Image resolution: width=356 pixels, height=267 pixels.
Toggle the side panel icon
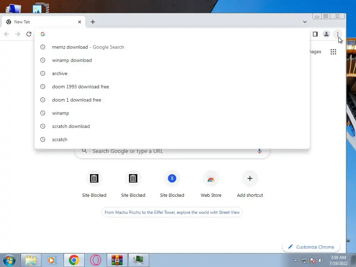[x=315, y=34]
